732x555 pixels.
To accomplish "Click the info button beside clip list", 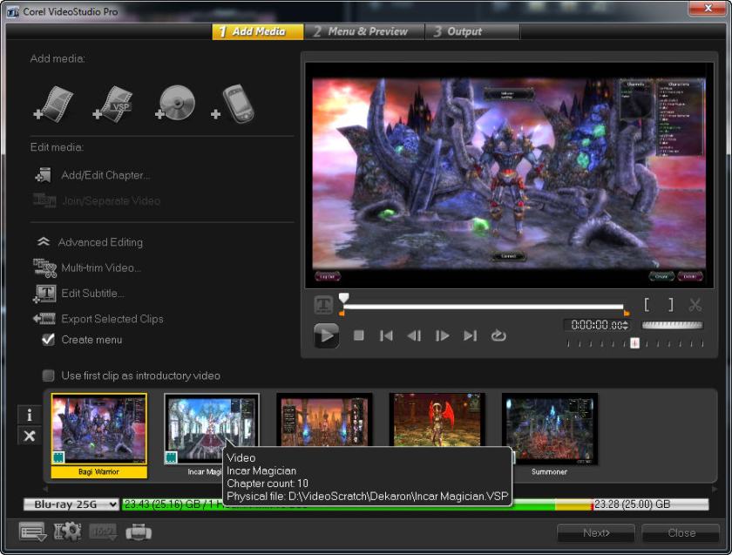I will [30, 415].
